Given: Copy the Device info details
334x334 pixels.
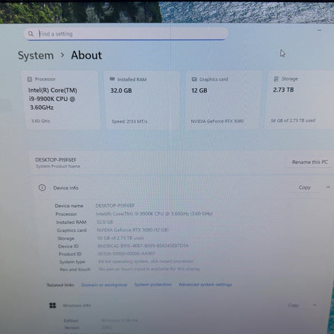Looking at the screenshot, I should [305, 187].
